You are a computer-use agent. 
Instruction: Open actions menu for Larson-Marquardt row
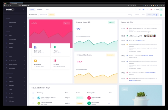(109, 103)
